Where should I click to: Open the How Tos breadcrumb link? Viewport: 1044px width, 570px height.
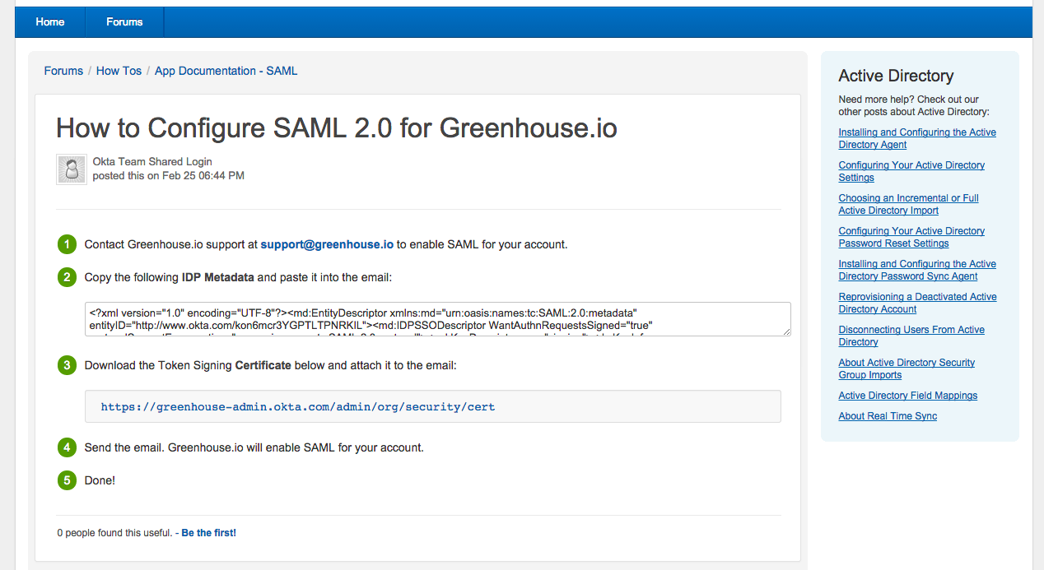point(119,71)
